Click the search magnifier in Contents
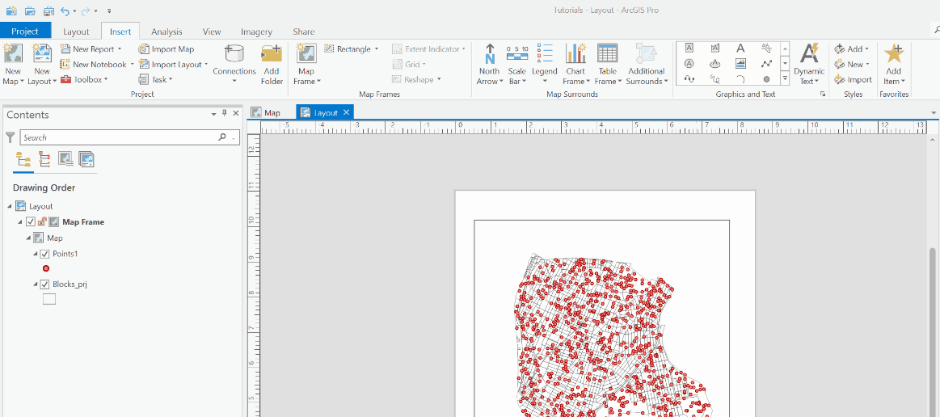Image resolution: width=940 pixels, height=417 pixels. [x=222, y=137]
